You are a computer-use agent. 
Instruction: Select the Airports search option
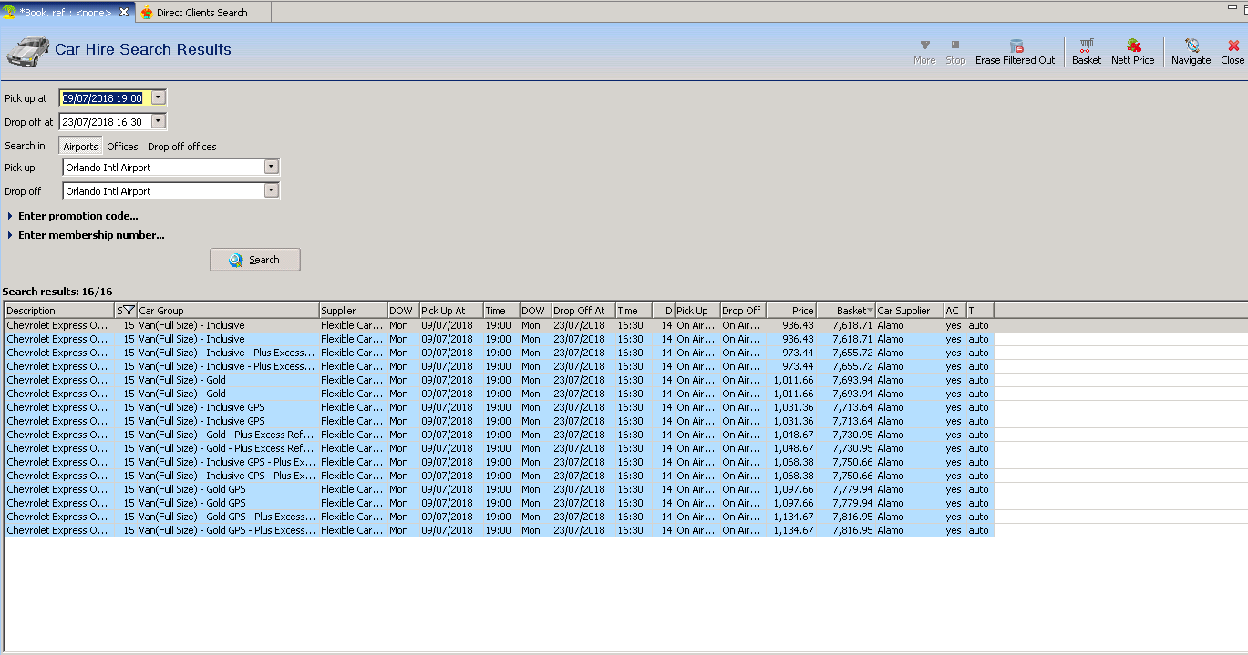click(x=80, y=147)
